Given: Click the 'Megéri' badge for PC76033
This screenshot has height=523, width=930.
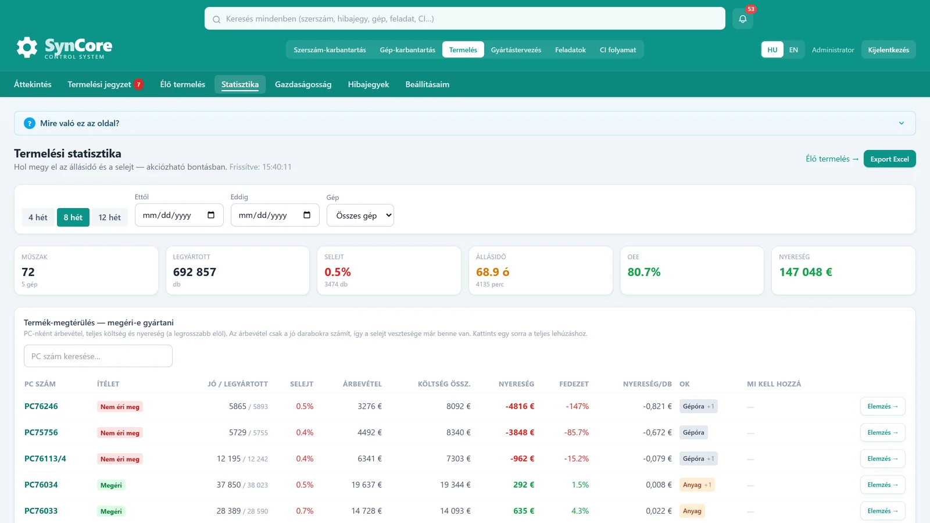Looking at the screenshot, I should [111, 511].
